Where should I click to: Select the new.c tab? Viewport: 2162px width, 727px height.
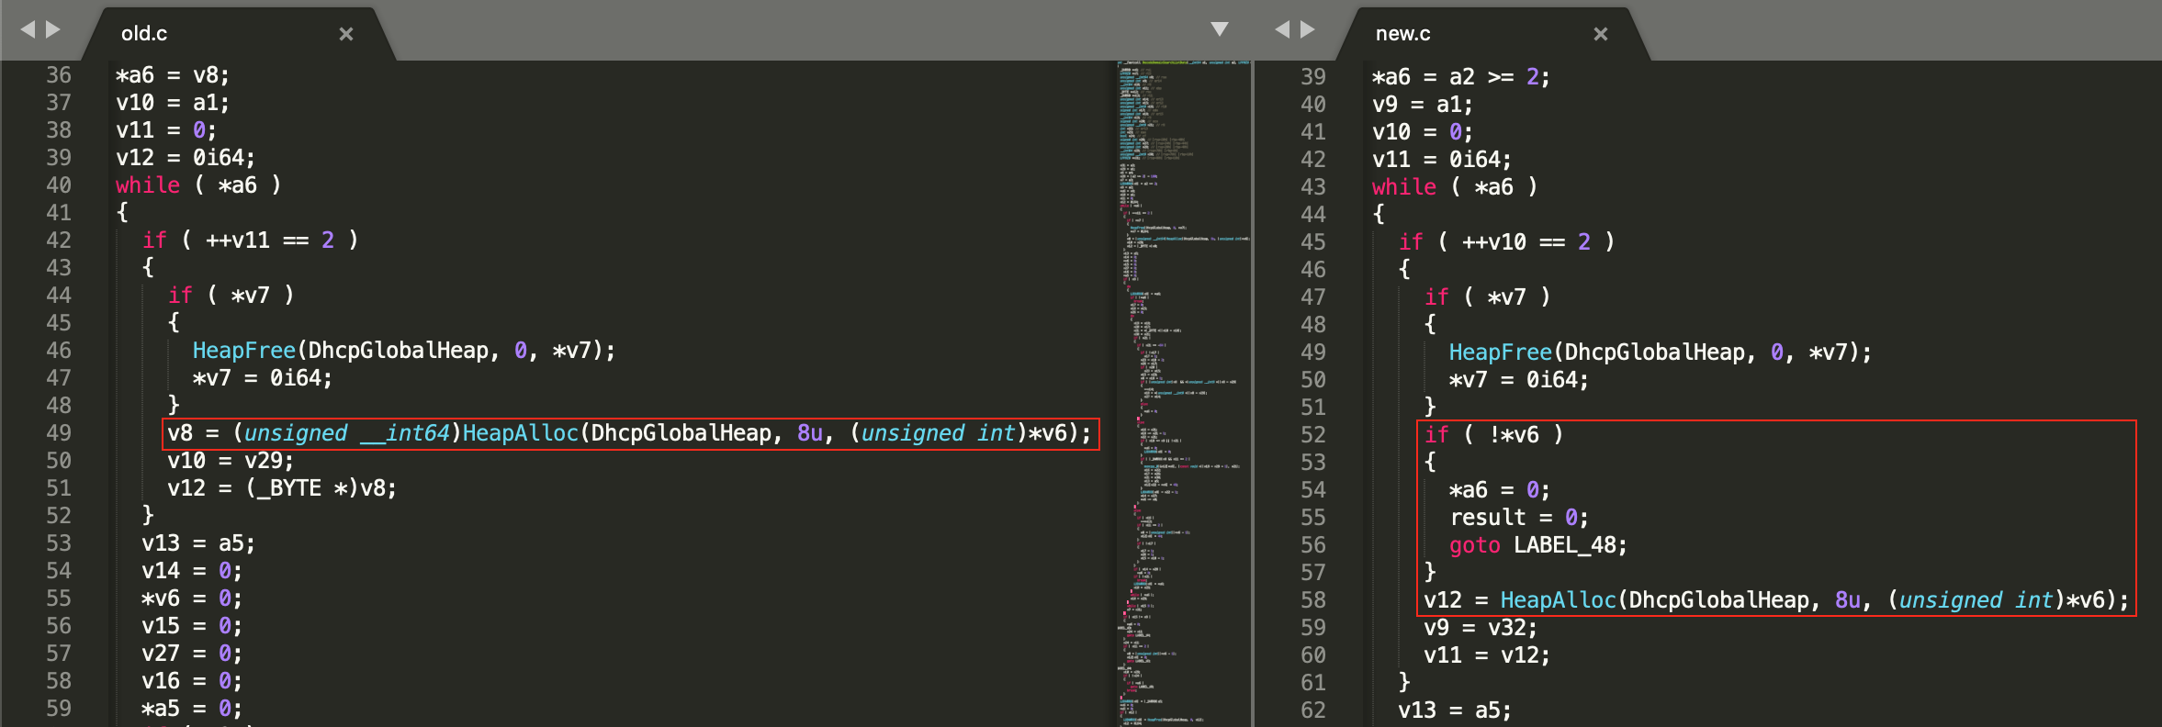[x=1402, y=34]
